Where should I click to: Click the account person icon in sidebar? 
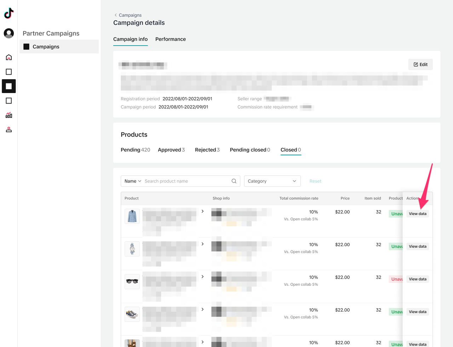[9, 130]
